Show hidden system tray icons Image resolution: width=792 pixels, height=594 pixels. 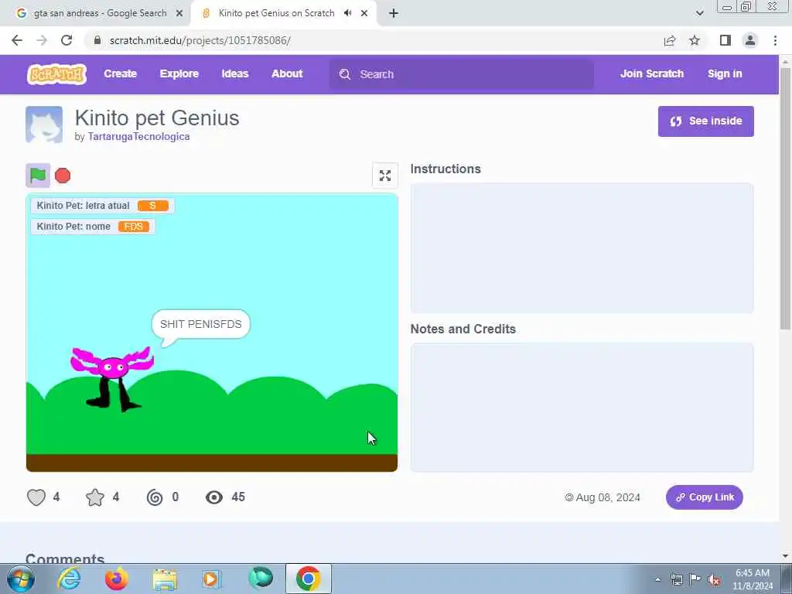click(x=657, y=580)
